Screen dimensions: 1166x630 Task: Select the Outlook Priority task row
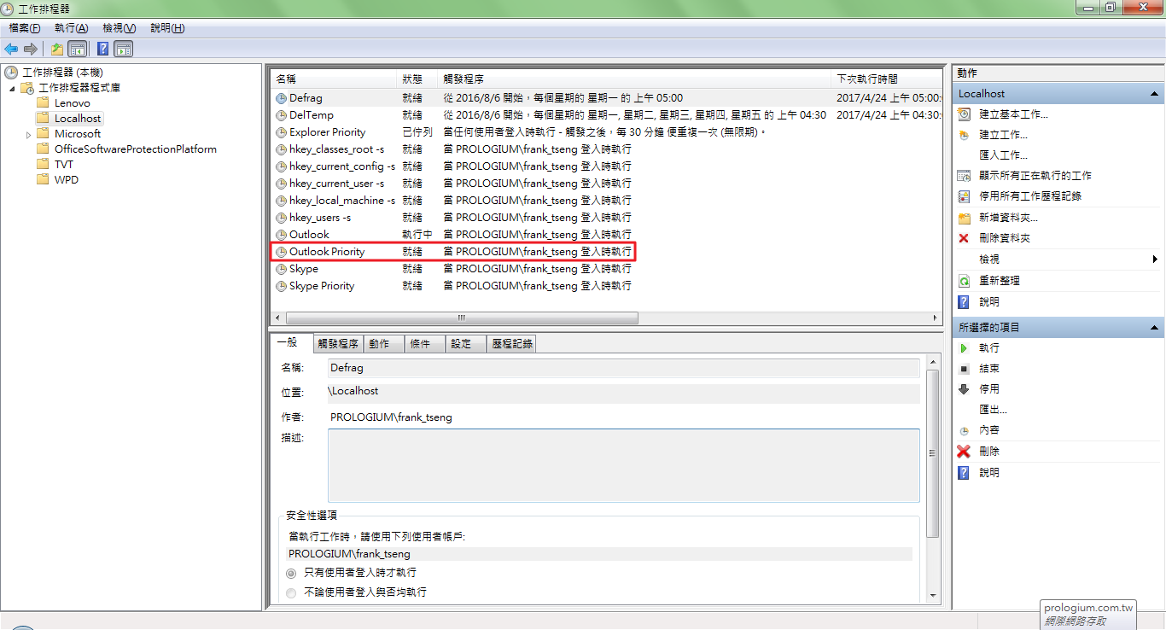(x=327, y=252)
